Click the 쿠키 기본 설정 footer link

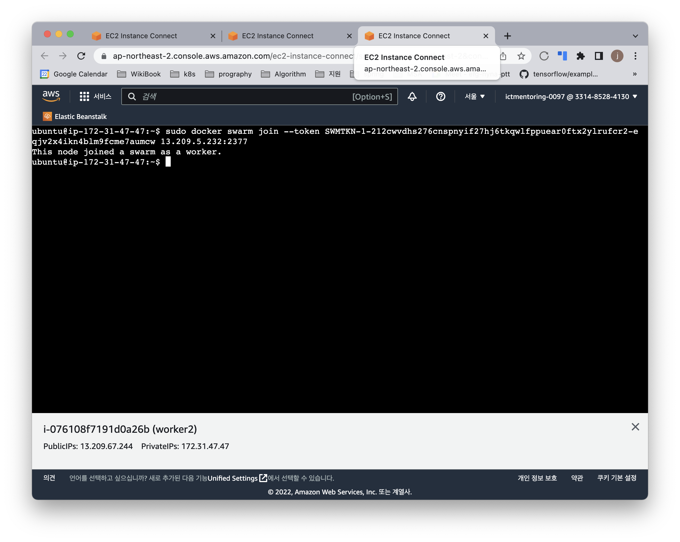point(617,478)
